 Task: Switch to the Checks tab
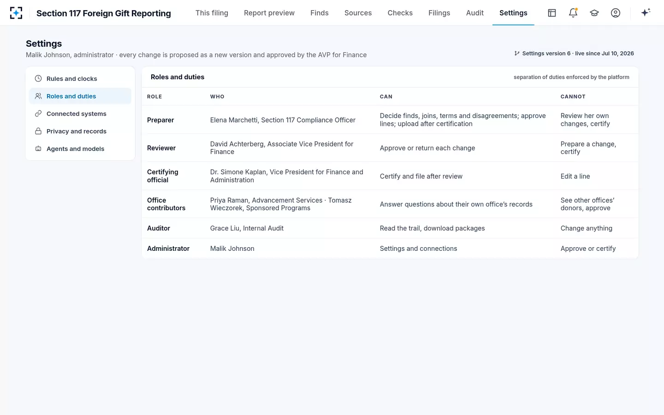click(400, 13)
